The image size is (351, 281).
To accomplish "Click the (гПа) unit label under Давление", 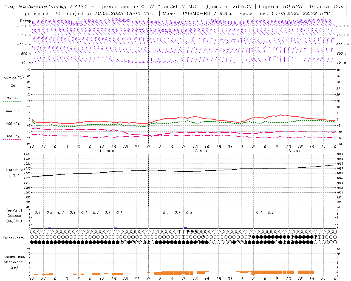I will (x=14, y=176).
